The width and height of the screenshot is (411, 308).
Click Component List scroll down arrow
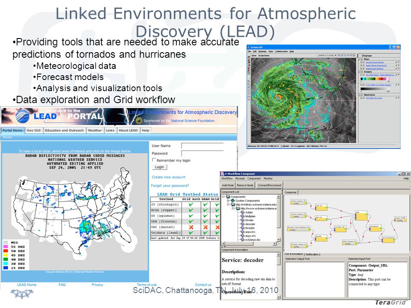(278, 240)
